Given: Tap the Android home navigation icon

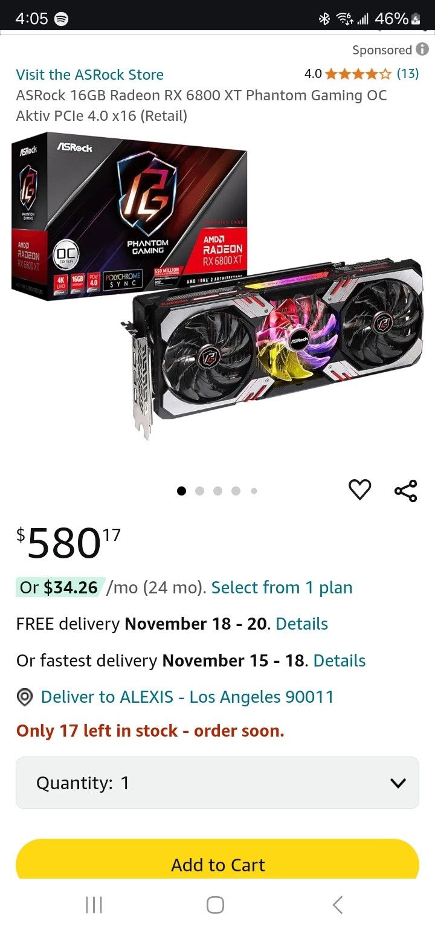Looking at the screenshot, I should coord(215,905).
